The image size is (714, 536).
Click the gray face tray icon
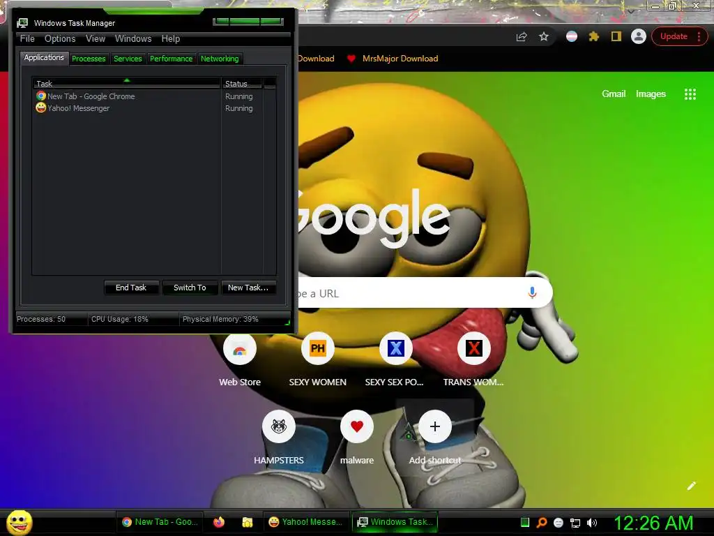[559, 523]
